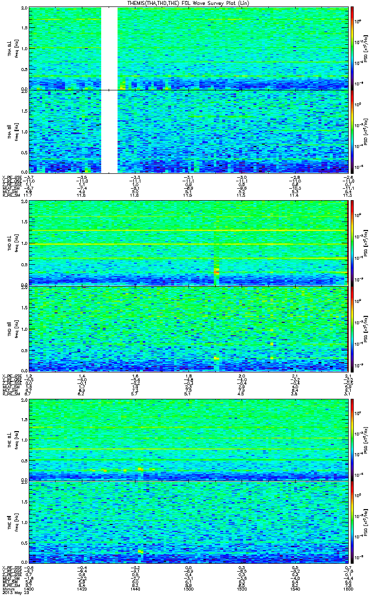
Task: Select the THE B-parallel spectrogram panel
Action: point(188,522)
